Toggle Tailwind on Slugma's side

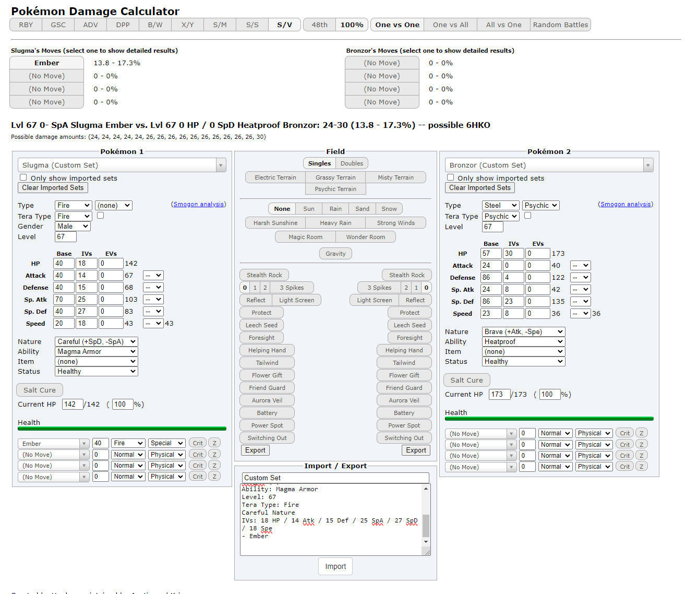[x=267, y=363]
